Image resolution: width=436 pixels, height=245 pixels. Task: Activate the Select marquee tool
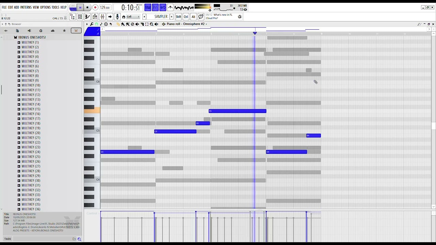pyautogui.click(x=147, y=24)
